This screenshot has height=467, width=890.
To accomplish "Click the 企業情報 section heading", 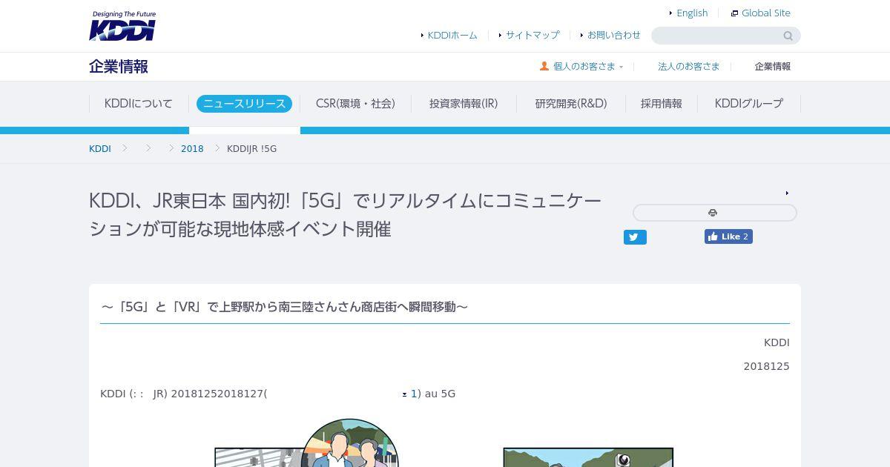I will 119,67.
